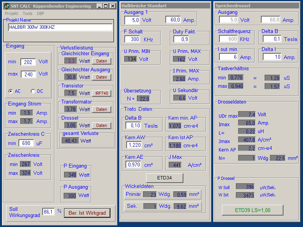Open the DBF menu

pos(41,13)
